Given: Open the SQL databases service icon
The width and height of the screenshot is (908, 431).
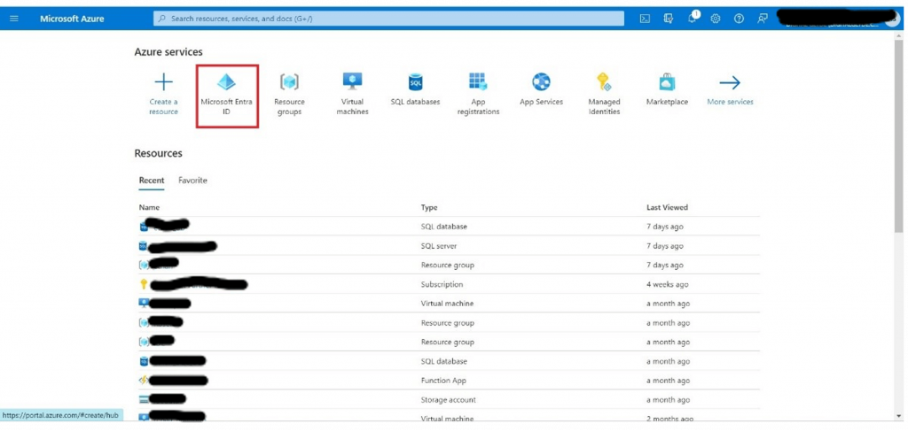Looking at the screenshot, I should click(415, 82).
